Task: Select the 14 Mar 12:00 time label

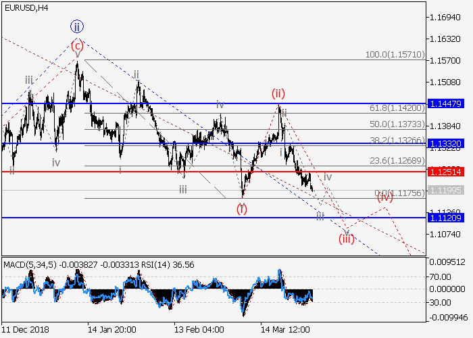Action: (286, 329)
